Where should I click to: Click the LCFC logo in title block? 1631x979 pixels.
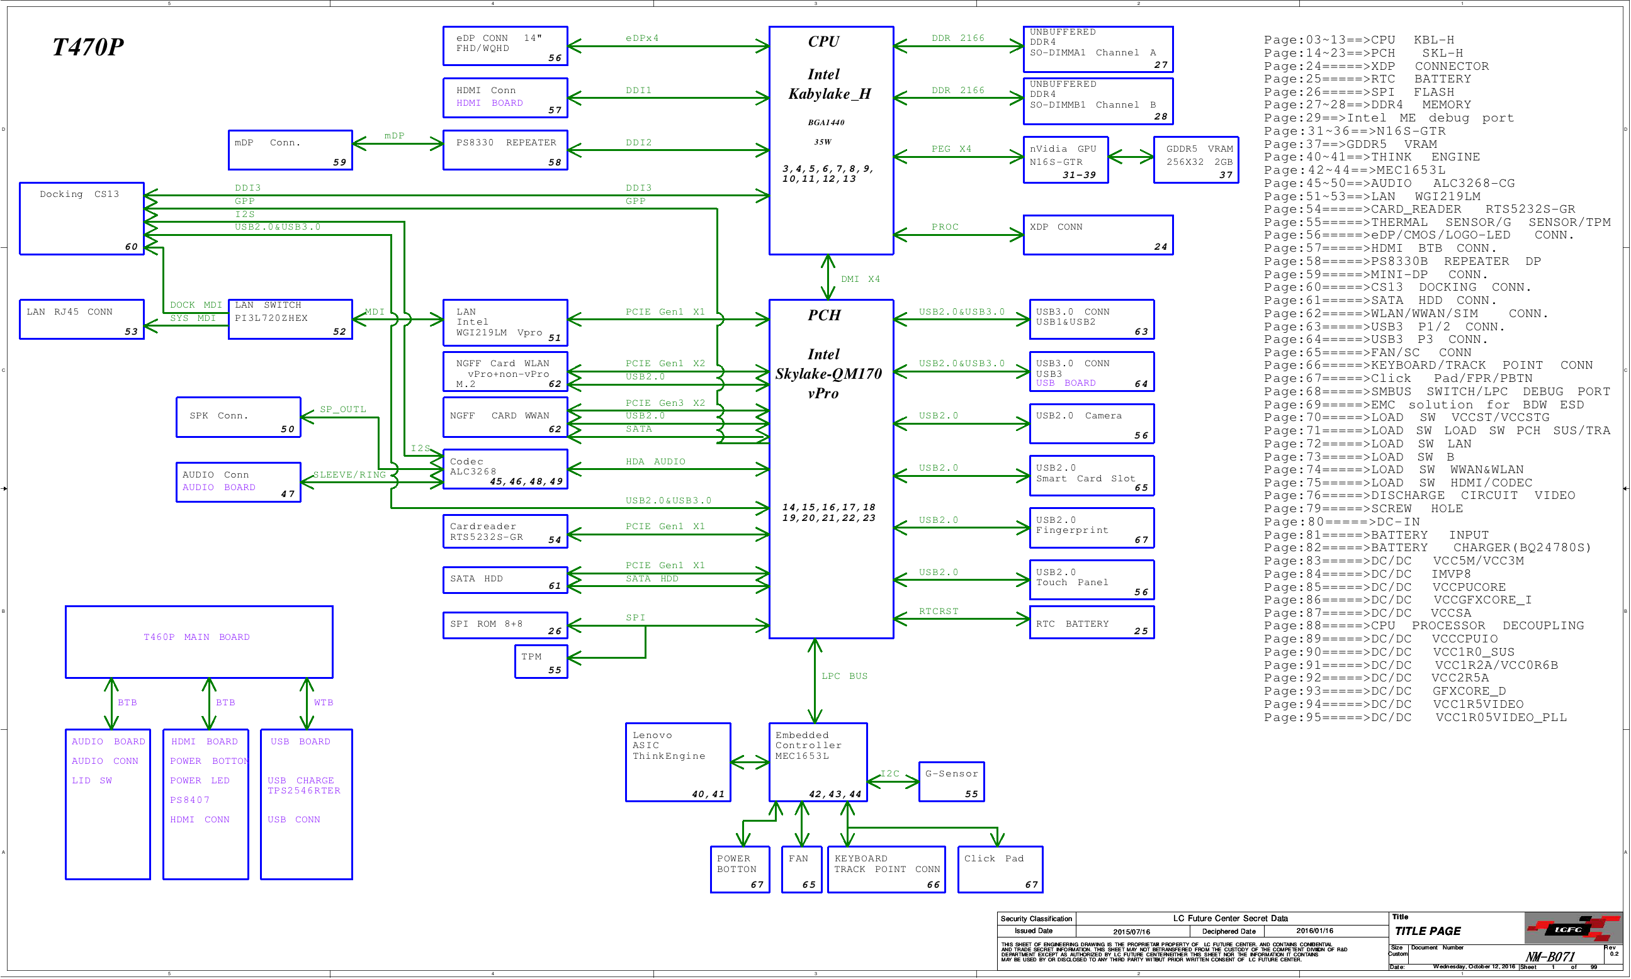[1573, 929]
